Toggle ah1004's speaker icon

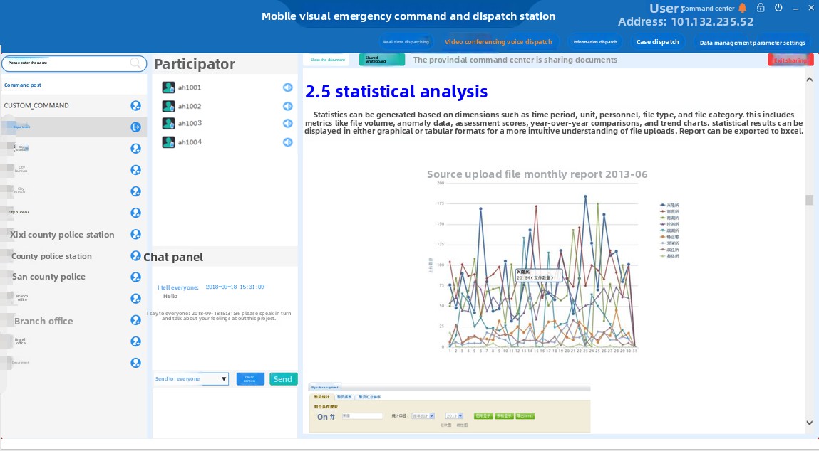[x=287, y=142]
